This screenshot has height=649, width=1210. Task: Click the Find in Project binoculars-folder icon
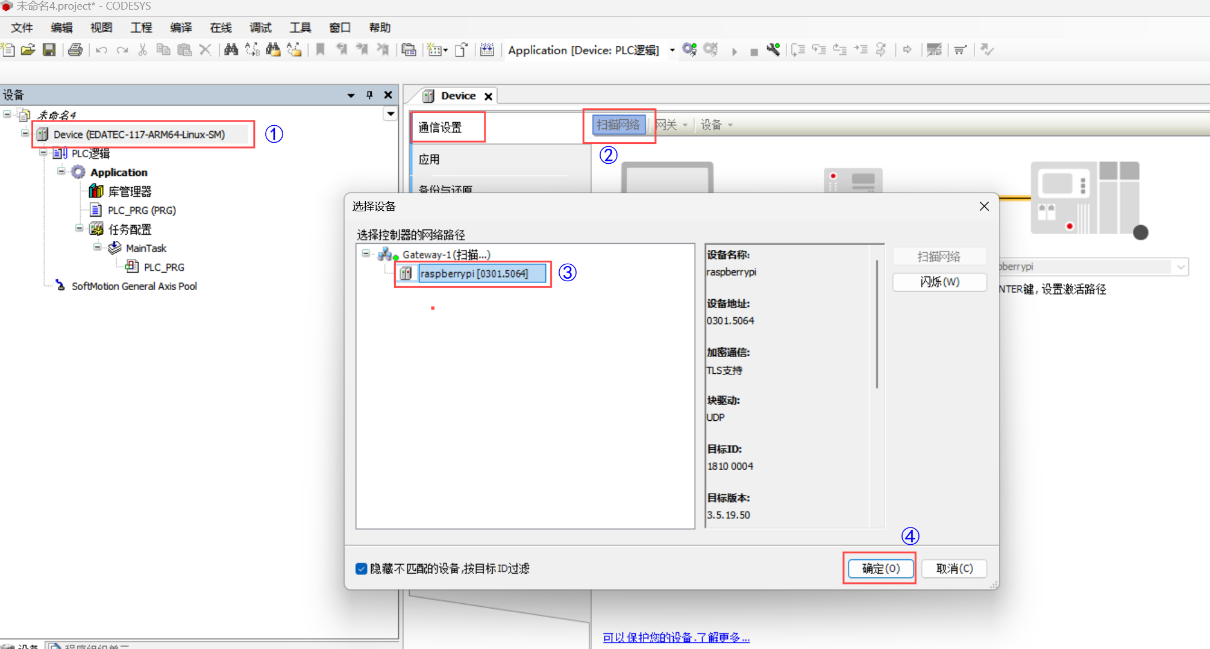coord(273,50)
